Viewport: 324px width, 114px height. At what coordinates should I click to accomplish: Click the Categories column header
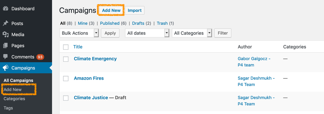tap(295, 47)
